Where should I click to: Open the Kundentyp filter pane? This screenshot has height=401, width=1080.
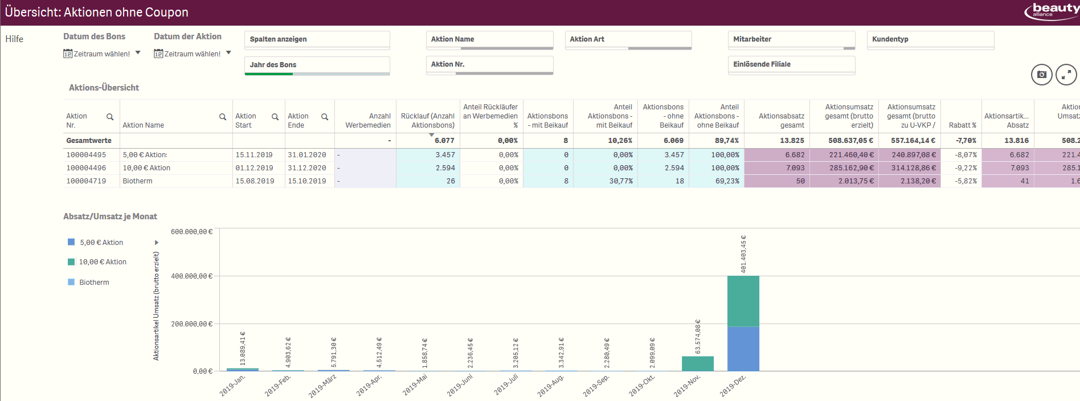coord(930,39)
